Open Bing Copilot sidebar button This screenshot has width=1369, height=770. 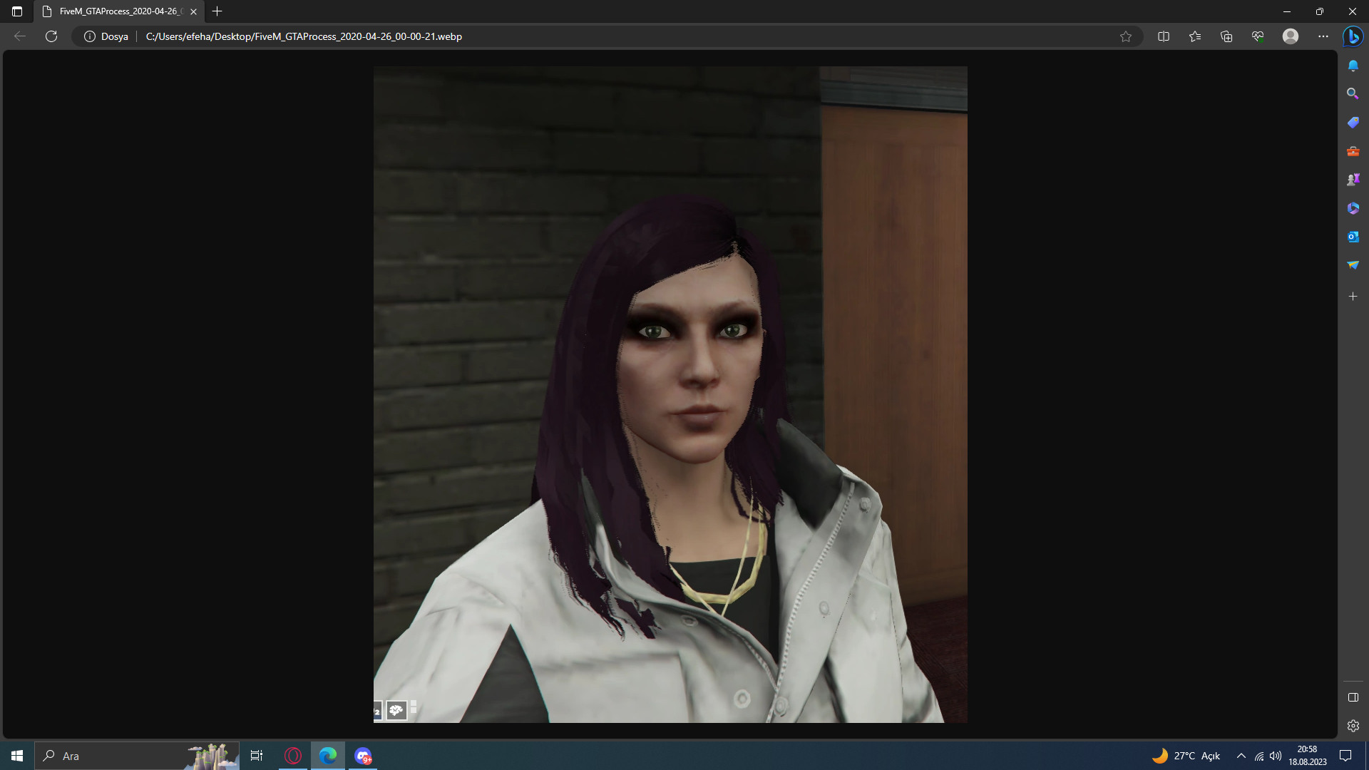(x=1353, y=36)
